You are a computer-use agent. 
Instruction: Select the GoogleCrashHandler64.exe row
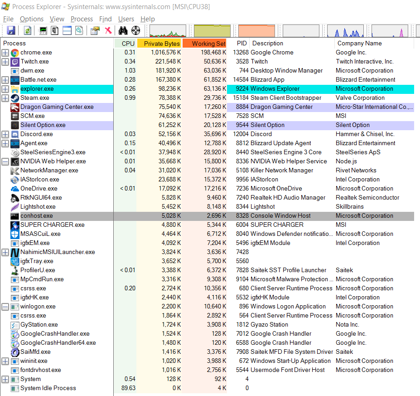click(208, 343)
